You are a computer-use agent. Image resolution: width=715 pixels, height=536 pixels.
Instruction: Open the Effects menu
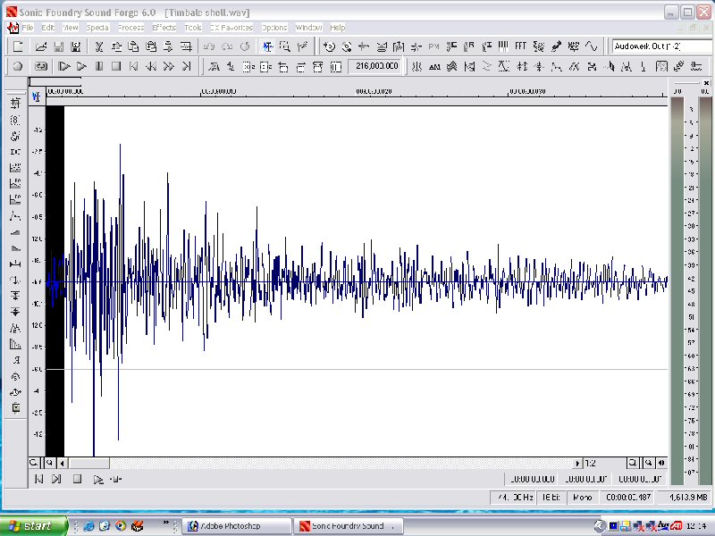click(164, 28)
